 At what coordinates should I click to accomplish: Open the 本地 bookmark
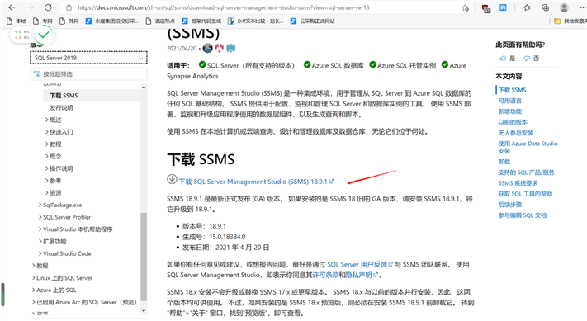[17, 21]
